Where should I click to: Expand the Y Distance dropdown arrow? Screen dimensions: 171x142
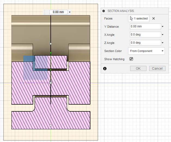(x=163, y=27)
